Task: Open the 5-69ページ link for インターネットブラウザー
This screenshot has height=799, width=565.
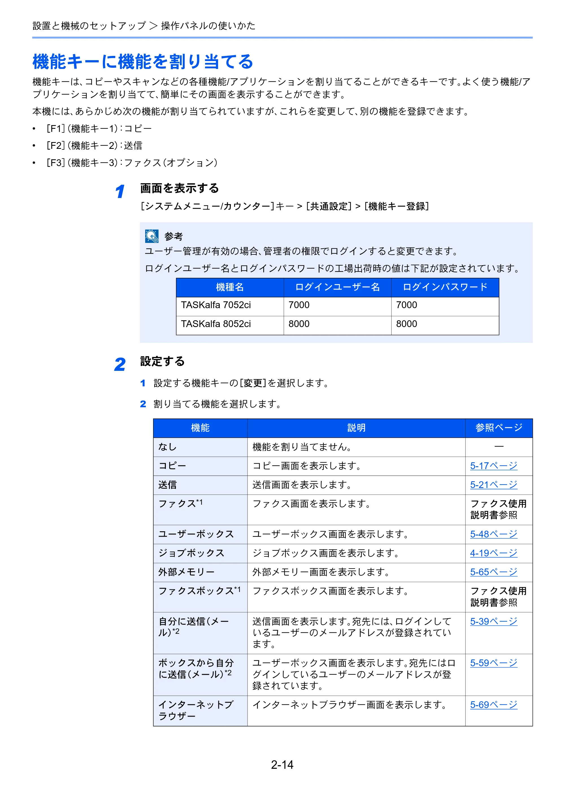Action: (493, 705)
